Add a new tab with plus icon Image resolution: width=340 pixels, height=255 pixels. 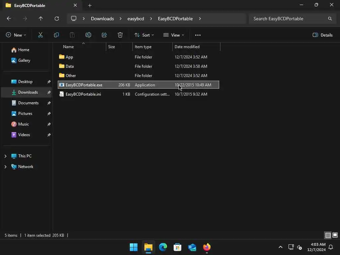click(x=90, y=6)
